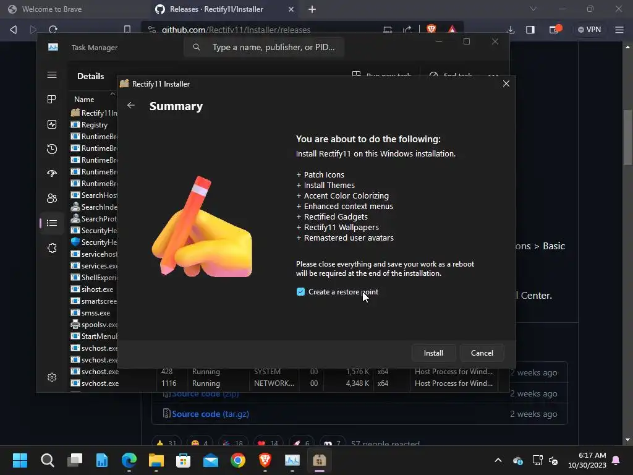Screen dimensions: 633x475
Task: Open clock showing 6:17 AM
Action: coord(587,460)
